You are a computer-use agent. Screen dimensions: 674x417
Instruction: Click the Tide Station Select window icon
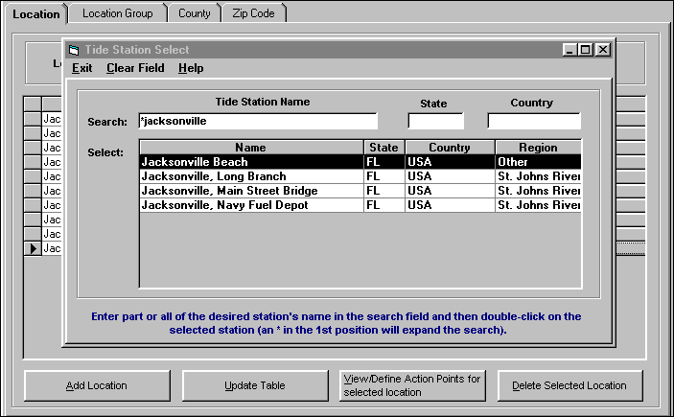click(74, 50)
